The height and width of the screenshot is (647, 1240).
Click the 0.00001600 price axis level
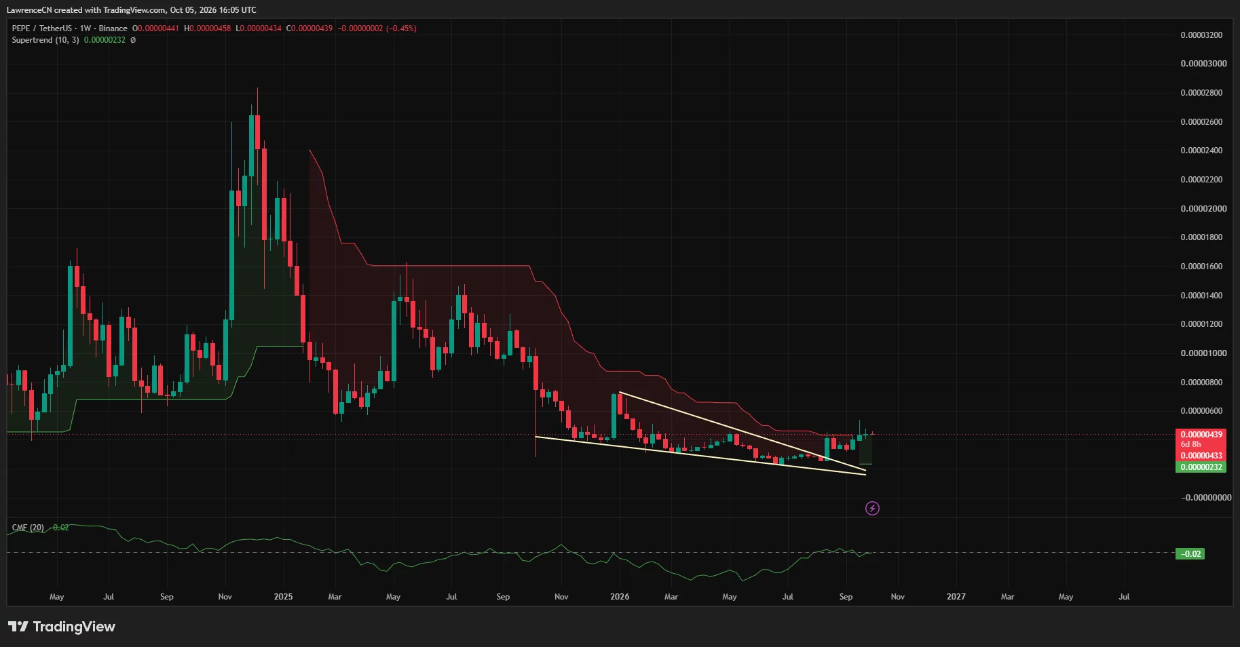[x=1201, y=267]
